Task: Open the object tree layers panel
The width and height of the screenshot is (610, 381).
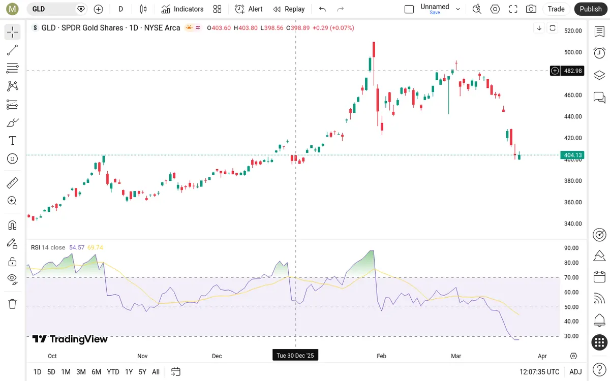Action: click(x=599, y=75)
